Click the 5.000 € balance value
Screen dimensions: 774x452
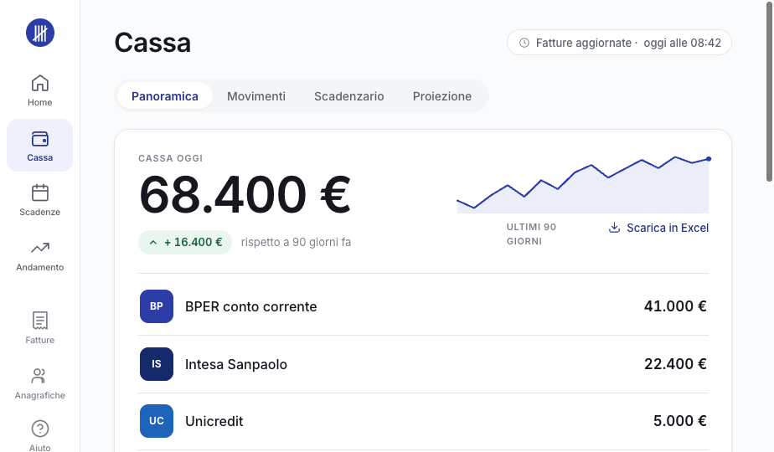coord(679,421)
